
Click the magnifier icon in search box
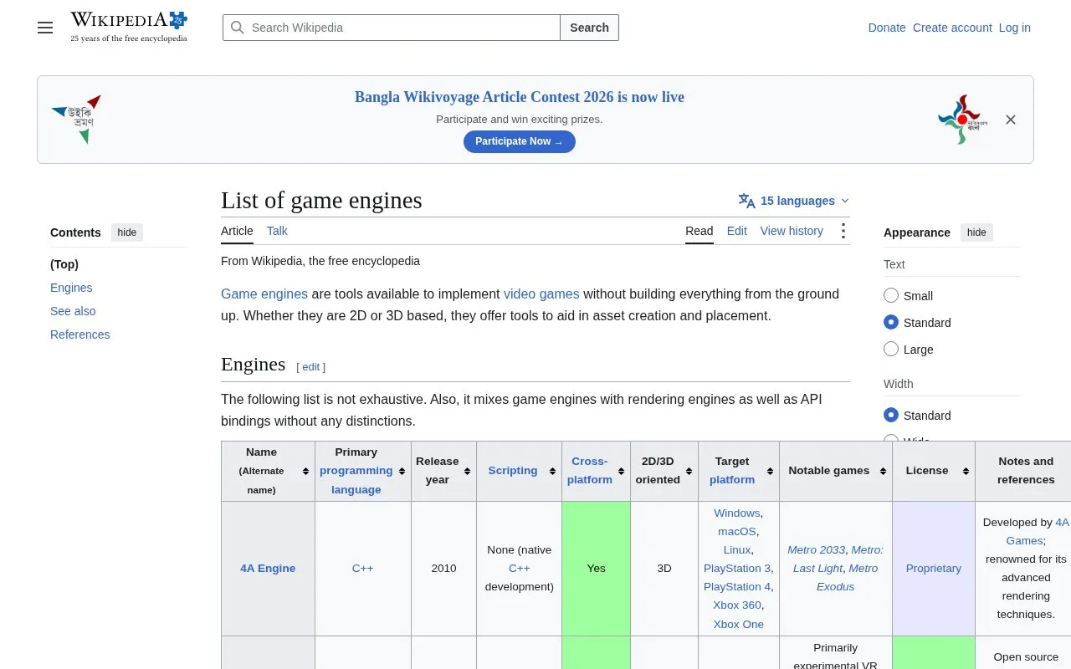(x=238, y=28)
